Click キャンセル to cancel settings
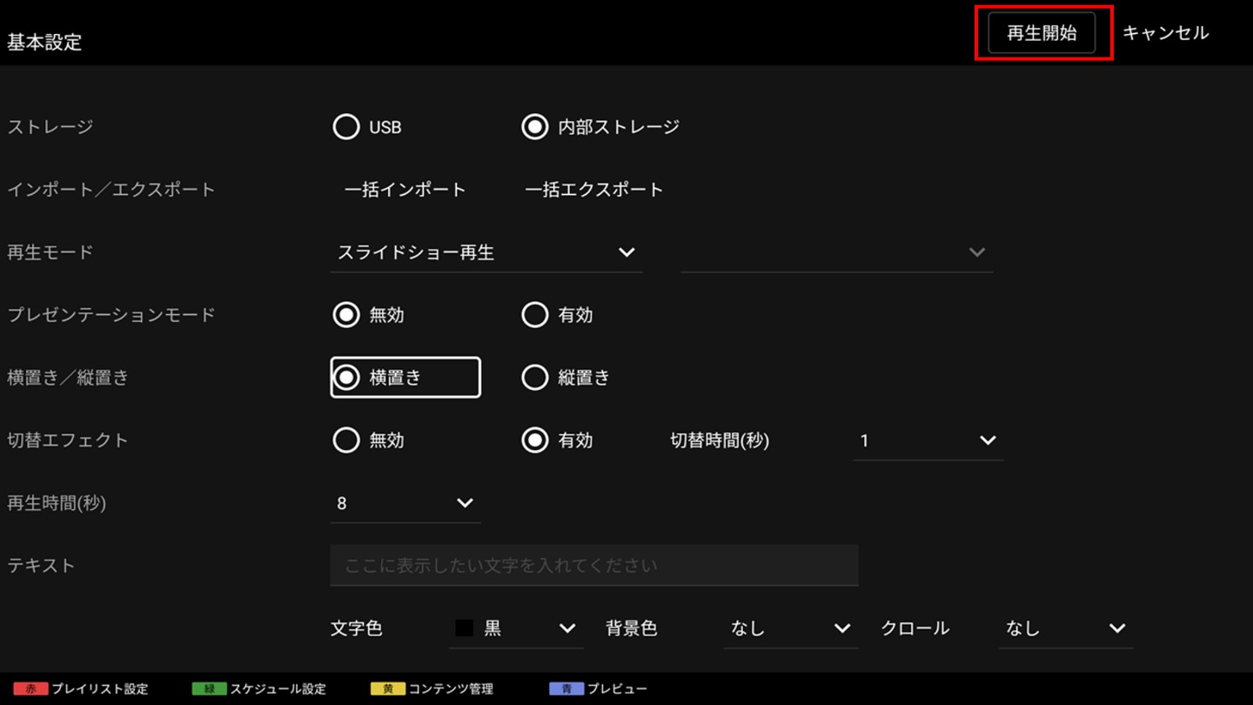 click(x=1165, y=33)
